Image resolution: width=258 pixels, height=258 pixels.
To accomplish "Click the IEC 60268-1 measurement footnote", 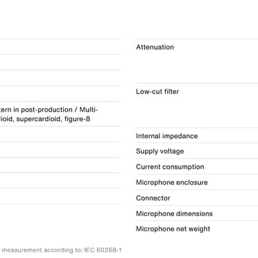I will pyautogui.click(x=62, y=250).
